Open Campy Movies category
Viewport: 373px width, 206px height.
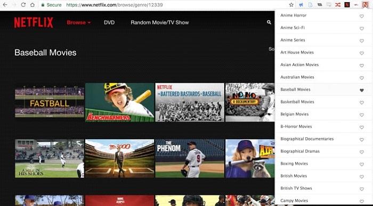pos(294,201)
